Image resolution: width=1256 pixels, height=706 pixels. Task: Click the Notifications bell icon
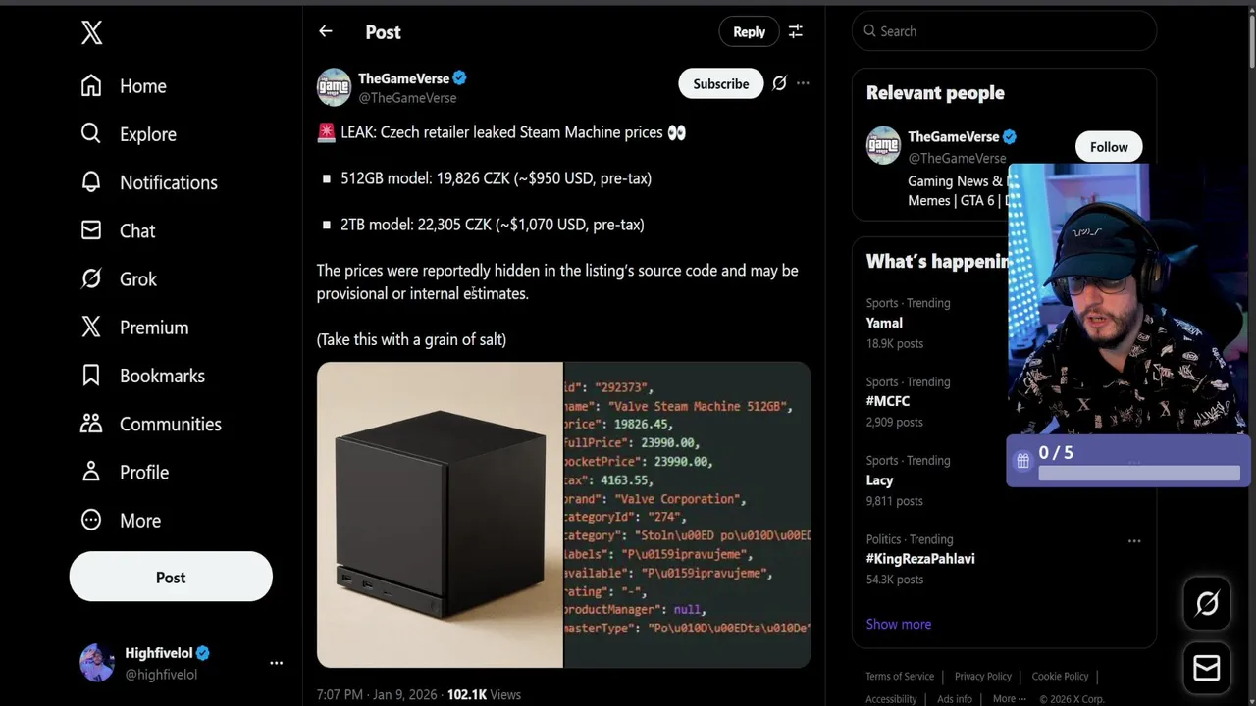pos(91,182)
